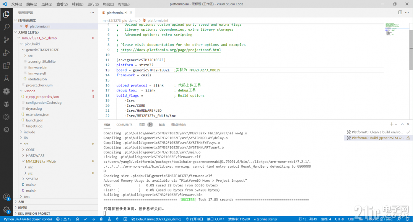
Task: Change 波特率: 115200 in status bar
Action: (239, 219)
